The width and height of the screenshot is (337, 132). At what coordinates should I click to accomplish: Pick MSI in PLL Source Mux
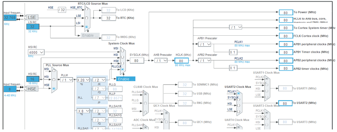[54, 71]
